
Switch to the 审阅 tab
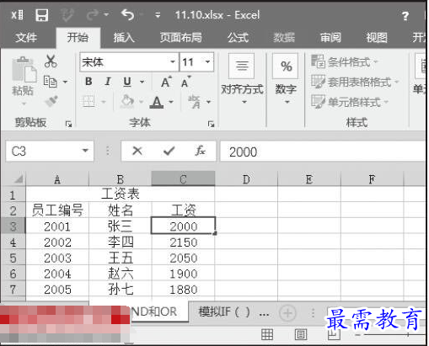tap(330, 37)
